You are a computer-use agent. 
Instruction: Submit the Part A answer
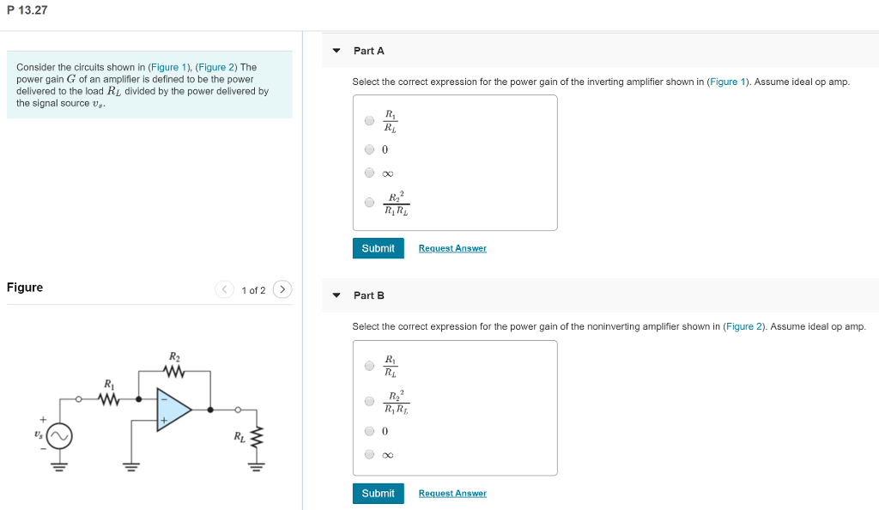(378, 247)
